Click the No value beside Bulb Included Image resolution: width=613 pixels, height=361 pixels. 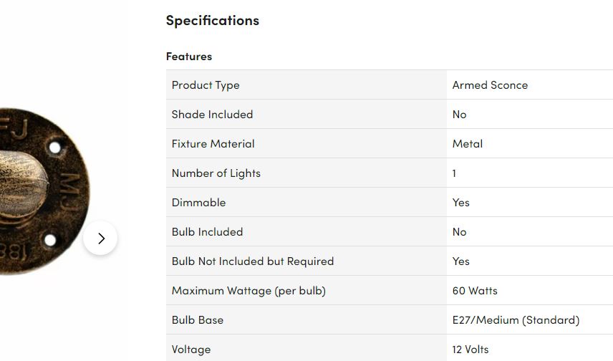tap(460, 231)
